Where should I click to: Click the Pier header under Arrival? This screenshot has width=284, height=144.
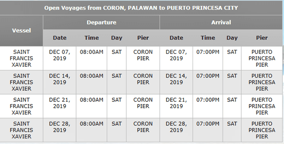coord(262,38)
